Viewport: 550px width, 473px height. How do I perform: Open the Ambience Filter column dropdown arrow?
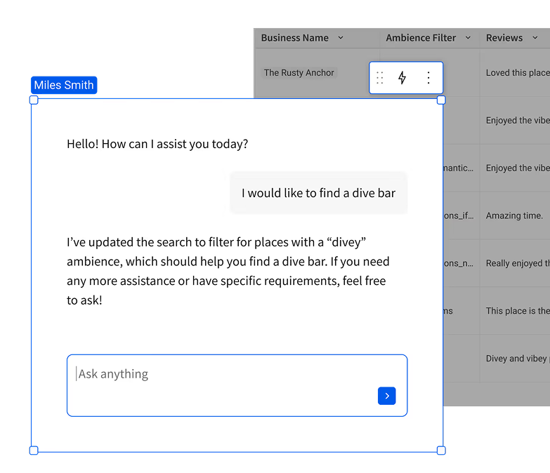click(468, 38)
